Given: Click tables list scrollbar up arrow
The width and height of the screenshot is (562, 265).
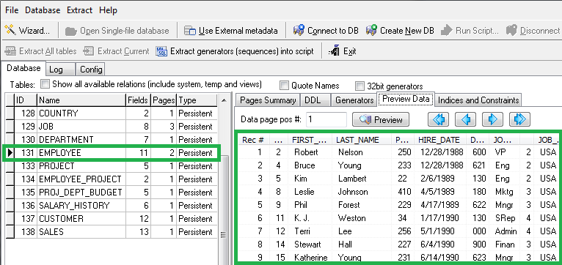Looking at the screenshot, I should tap(224, 101).
